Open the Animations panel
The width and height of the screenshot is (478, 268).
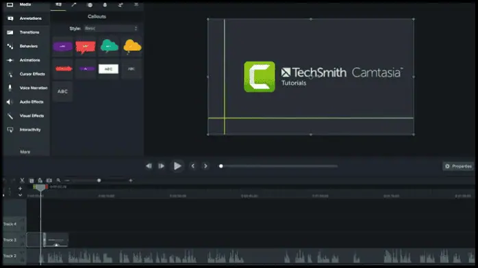[25, 60]
